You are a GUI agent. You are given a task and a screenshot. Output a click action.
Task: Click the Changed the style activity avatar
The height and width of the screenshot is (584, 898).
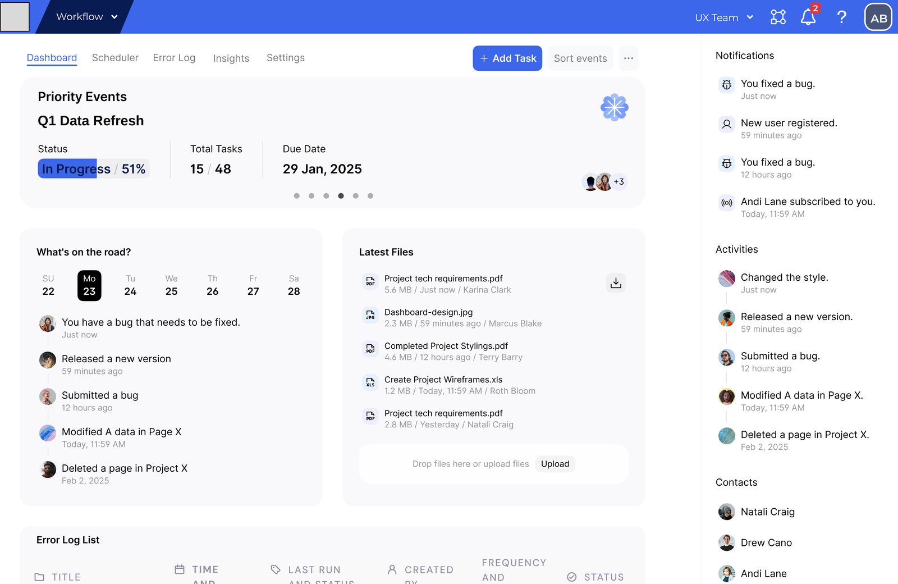727,278
